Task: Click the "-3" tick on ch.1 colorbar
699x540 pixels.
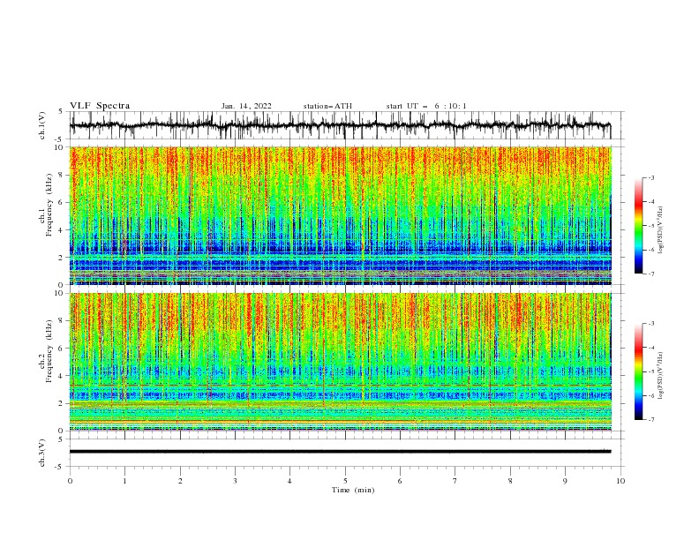Action: (651, 177)
